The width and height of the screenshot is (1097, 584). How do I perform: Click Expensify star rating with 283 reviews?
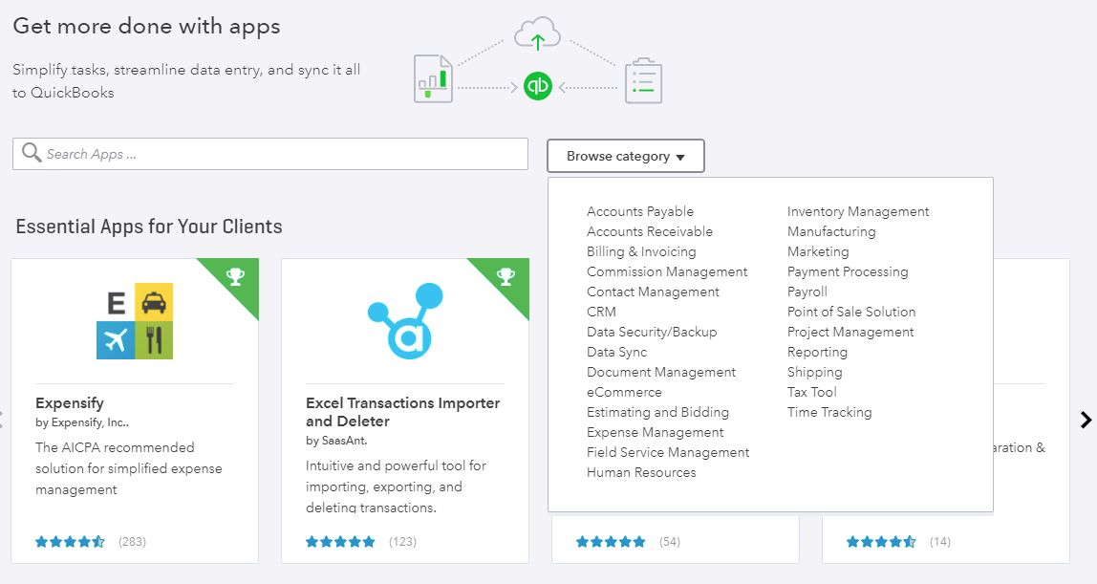(x=70, y=542)
